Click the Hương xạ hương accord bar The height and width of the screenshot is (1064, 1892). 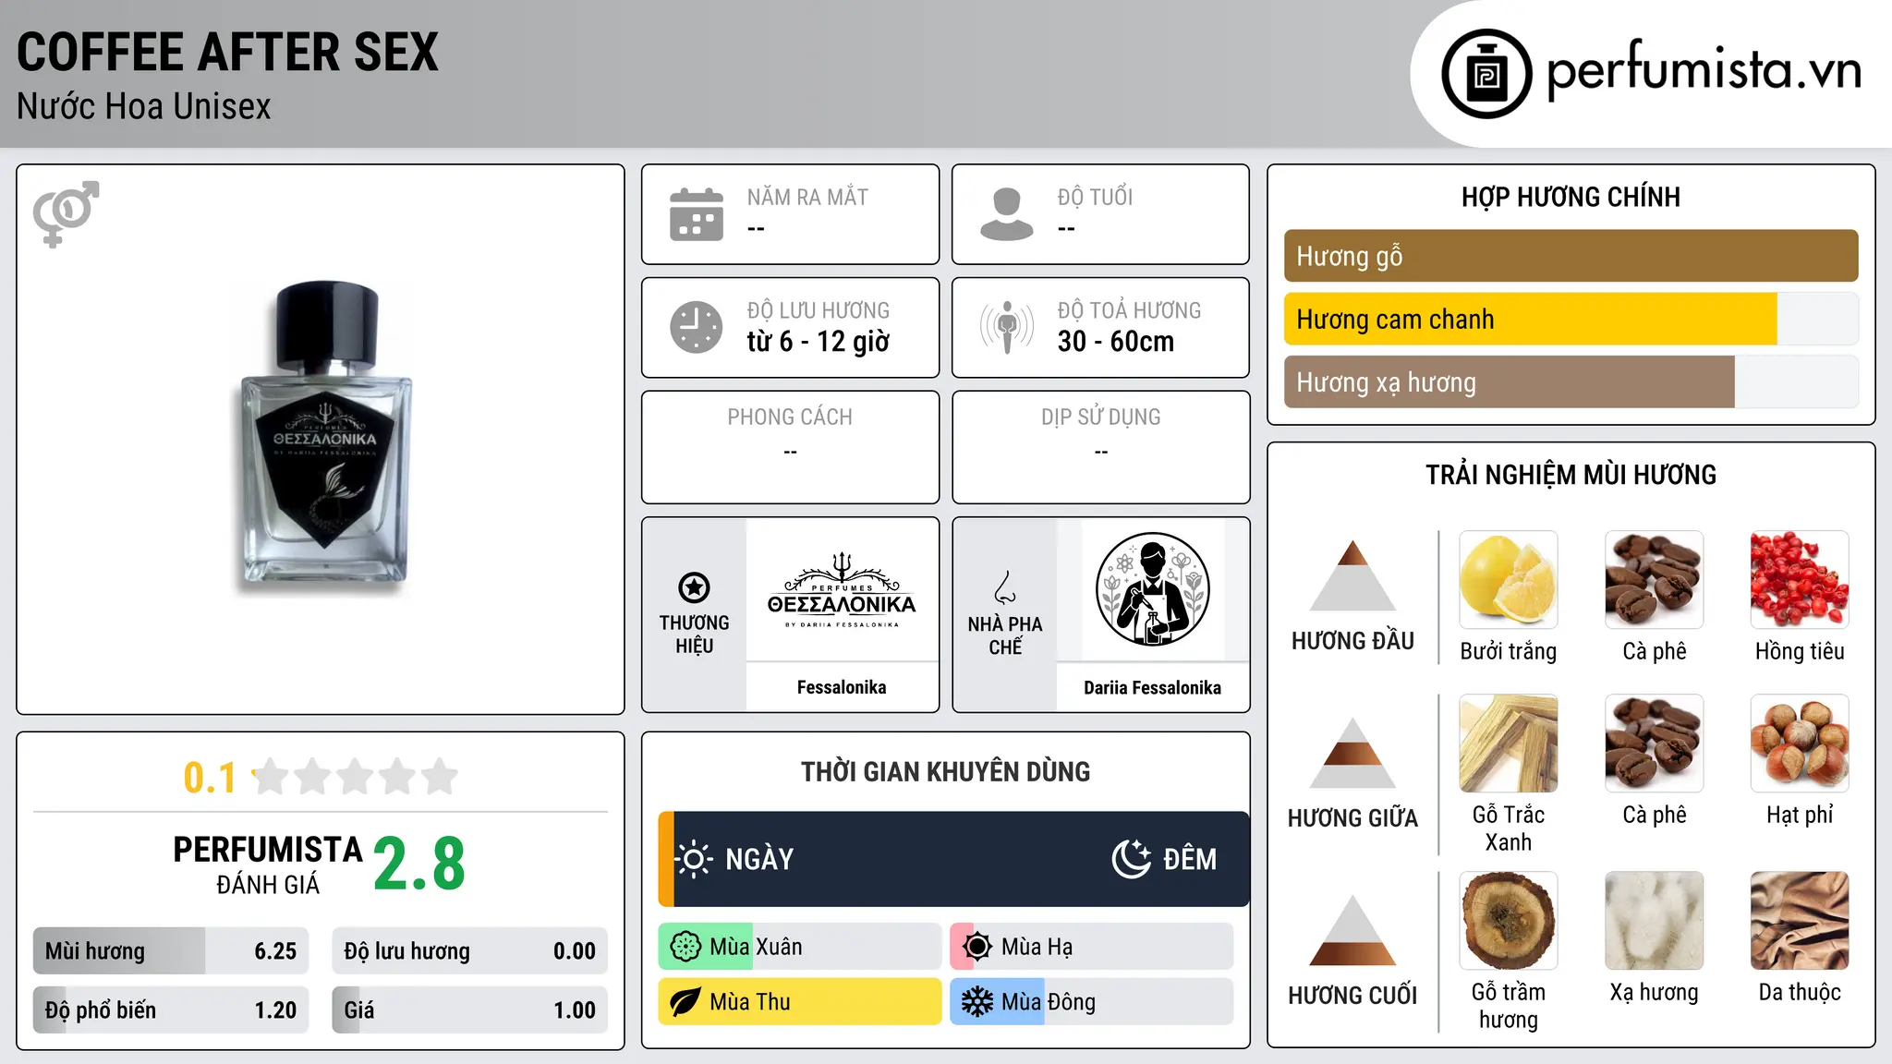click(x=1571, y=381)
